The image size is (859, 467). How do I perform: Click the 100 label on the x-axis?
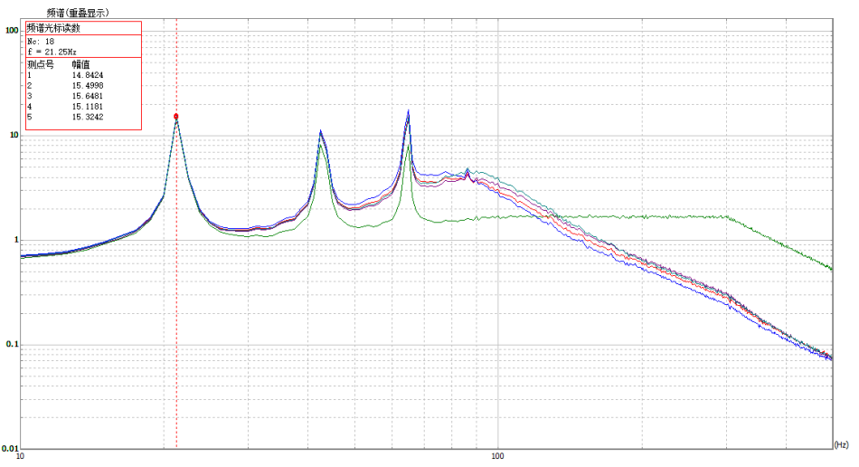(x=497, y=456)
